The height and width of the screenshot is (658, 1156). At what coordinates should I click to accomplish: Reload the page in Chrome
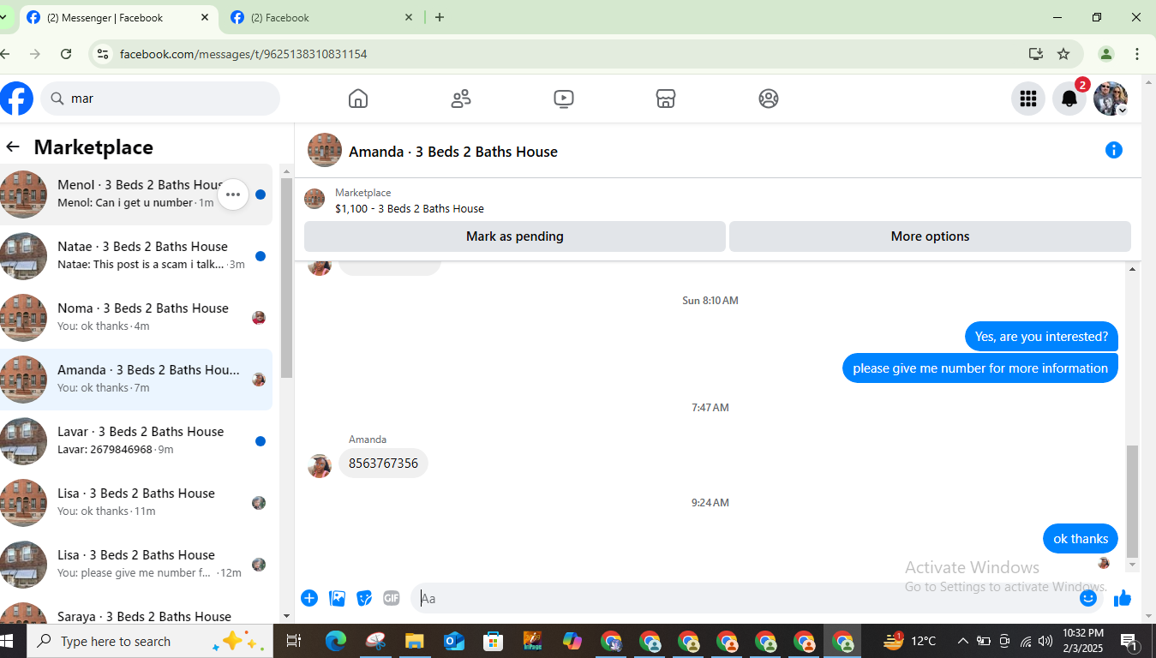tap(66, 54)
